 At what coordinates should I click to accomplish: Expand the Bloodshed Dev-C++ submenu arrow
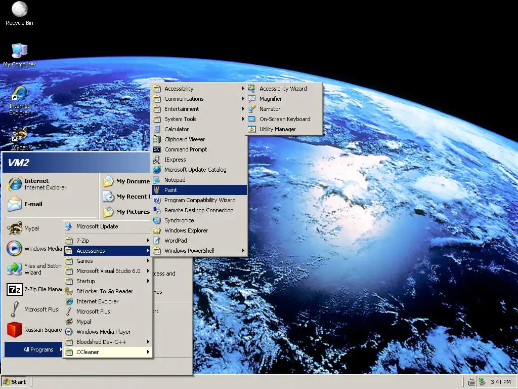point(148,342)
